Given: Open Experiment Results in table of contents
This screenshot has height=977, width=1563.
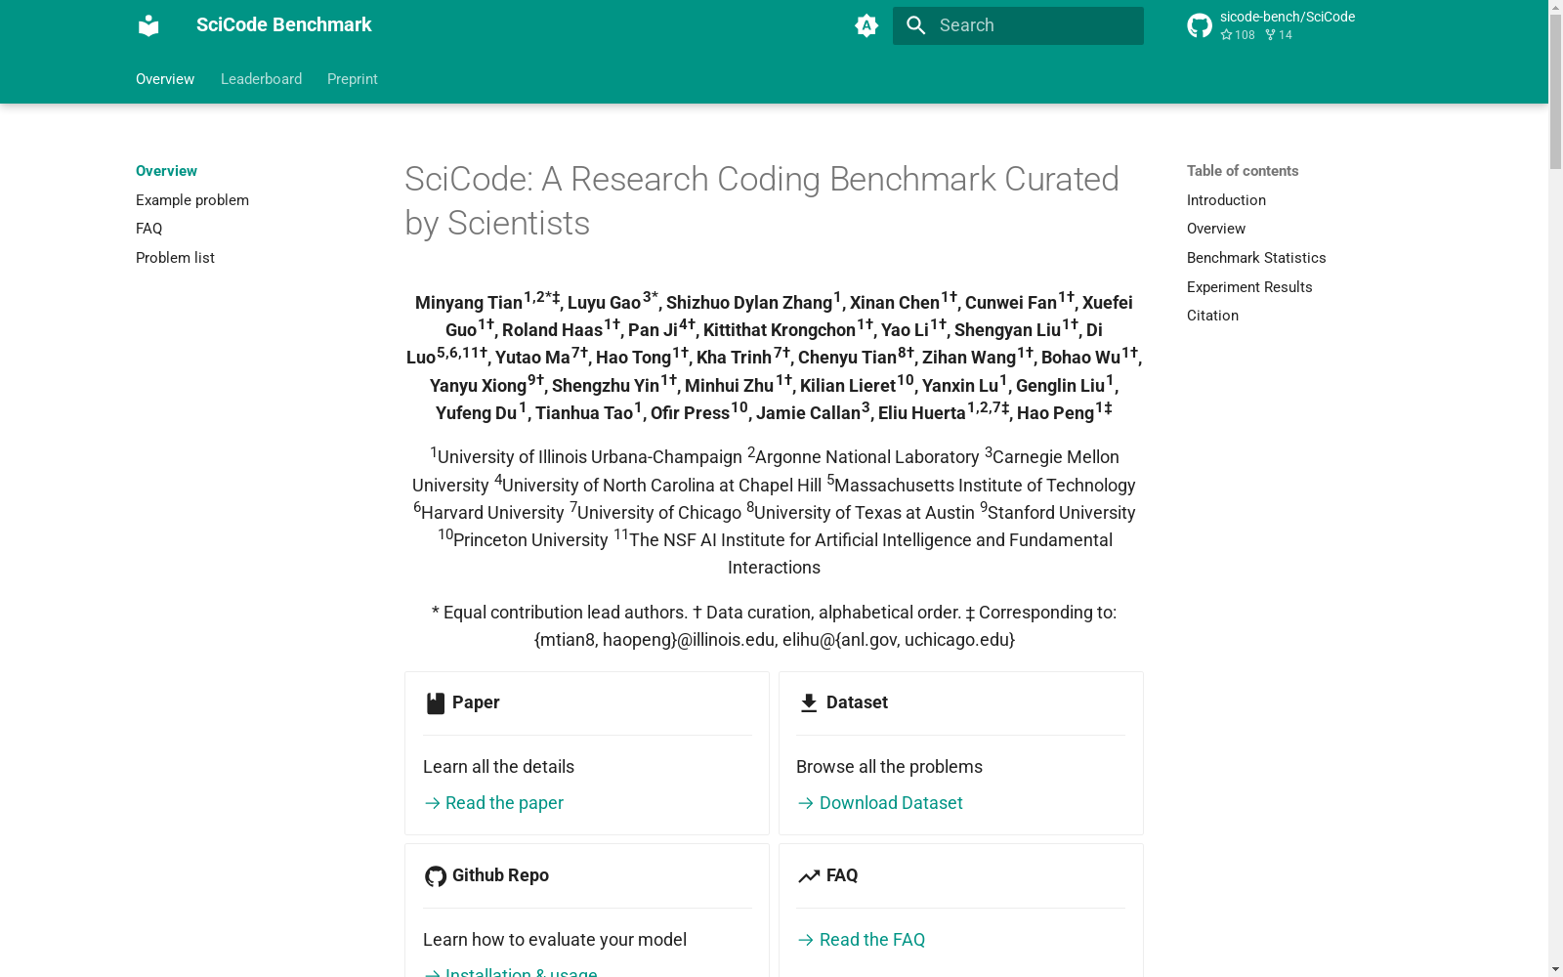Looking at the screenshot, I should [x=1249, y=287].
